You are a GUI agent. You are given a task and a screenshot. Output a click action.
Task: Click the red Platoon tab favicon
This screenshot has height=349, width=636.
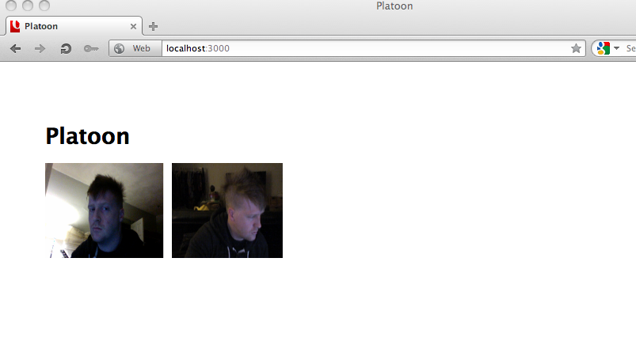tap(15, 26)
